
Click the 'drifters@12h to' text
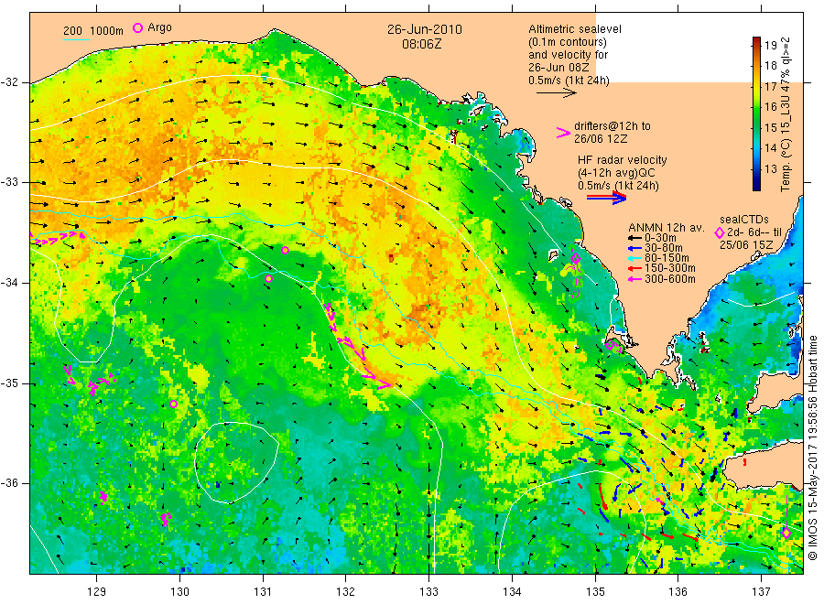(613, 126)
